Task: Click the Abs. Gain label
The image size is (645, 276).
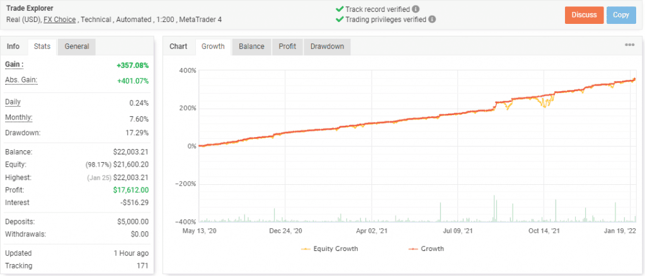Action: (x=21, y=80)
